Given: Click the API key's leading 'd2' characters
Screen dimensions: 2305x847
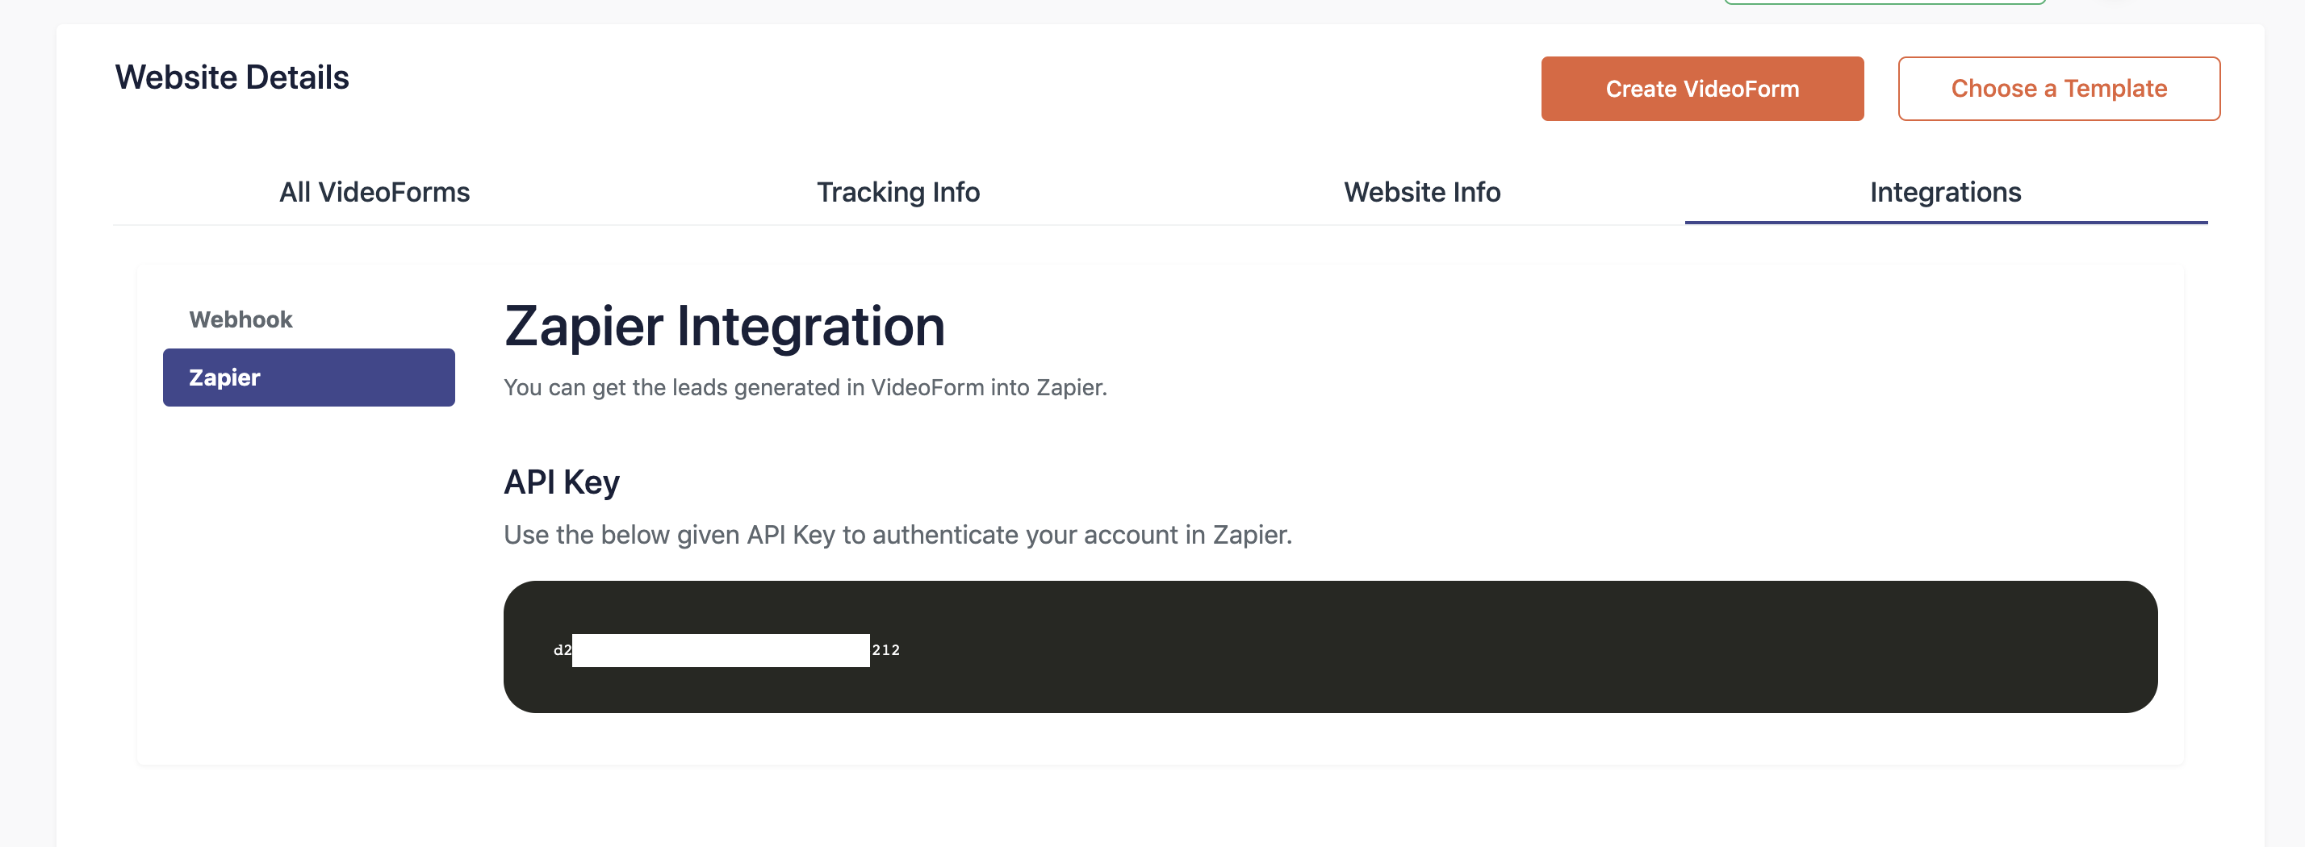Looking at the screenshot, I should (562, 650).
